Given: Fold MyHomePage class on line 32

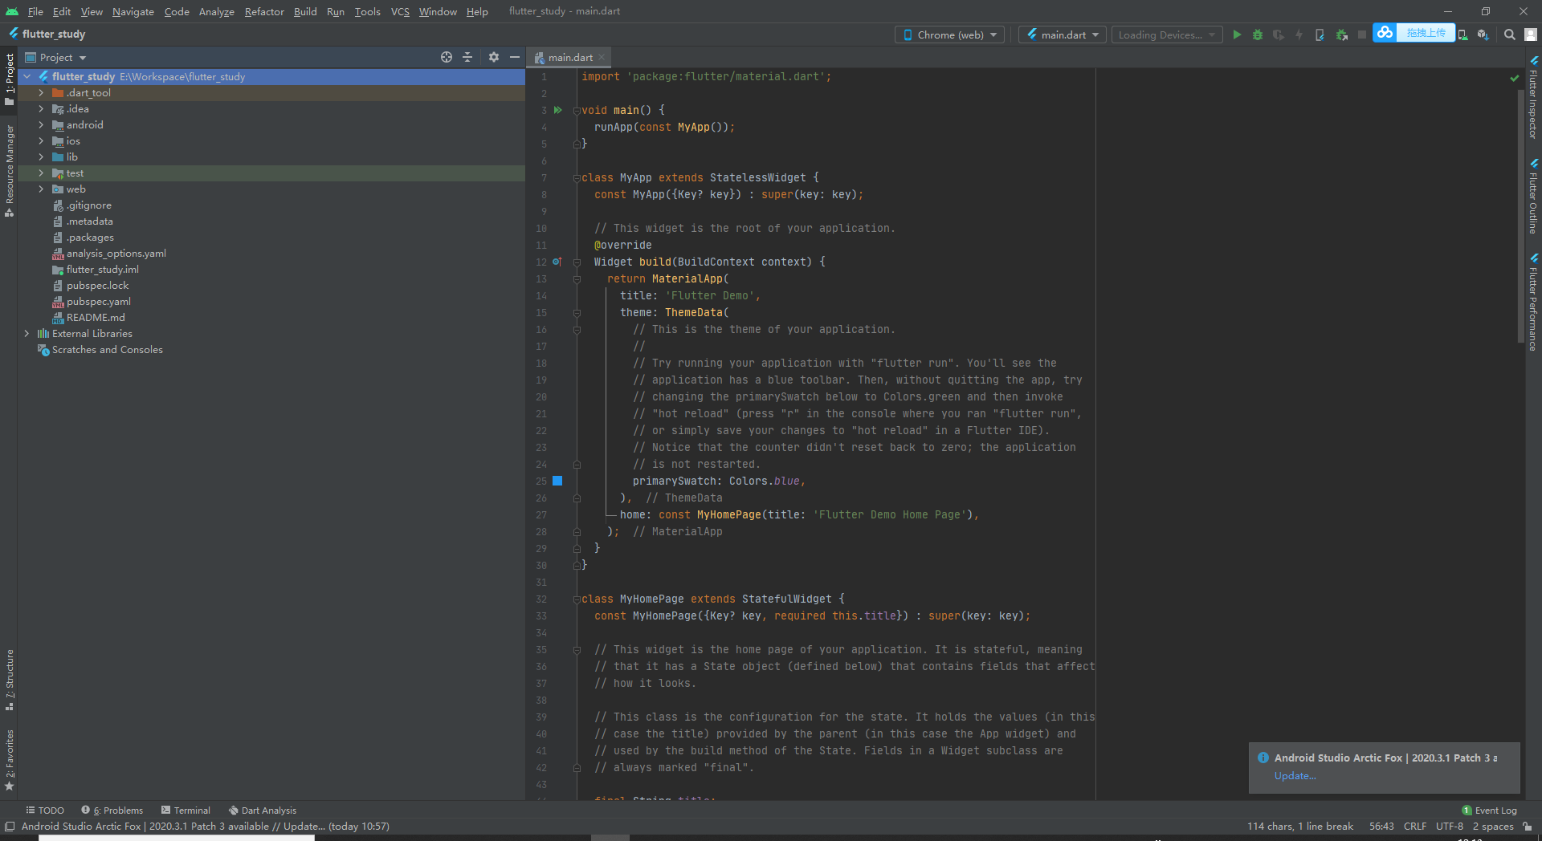Looking at the screenshot, I should tap(577, 599).
